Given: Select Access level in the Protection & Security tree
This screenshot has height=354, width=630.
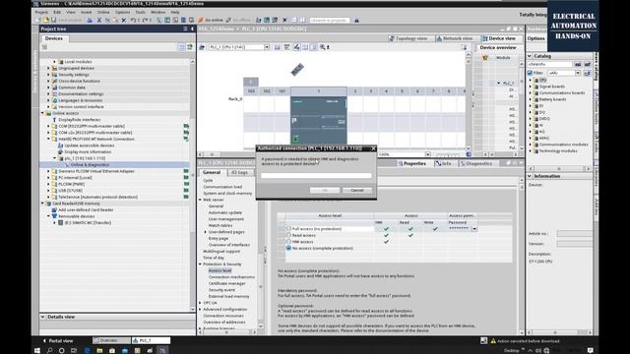Looking at the screenshot, I should pyautogui.click(x=220, y=271).
